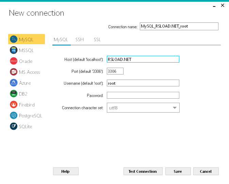This screenshot has height=184, width=229.
Task: Select the MySQL database icon
Action: (x=14, y=39)
